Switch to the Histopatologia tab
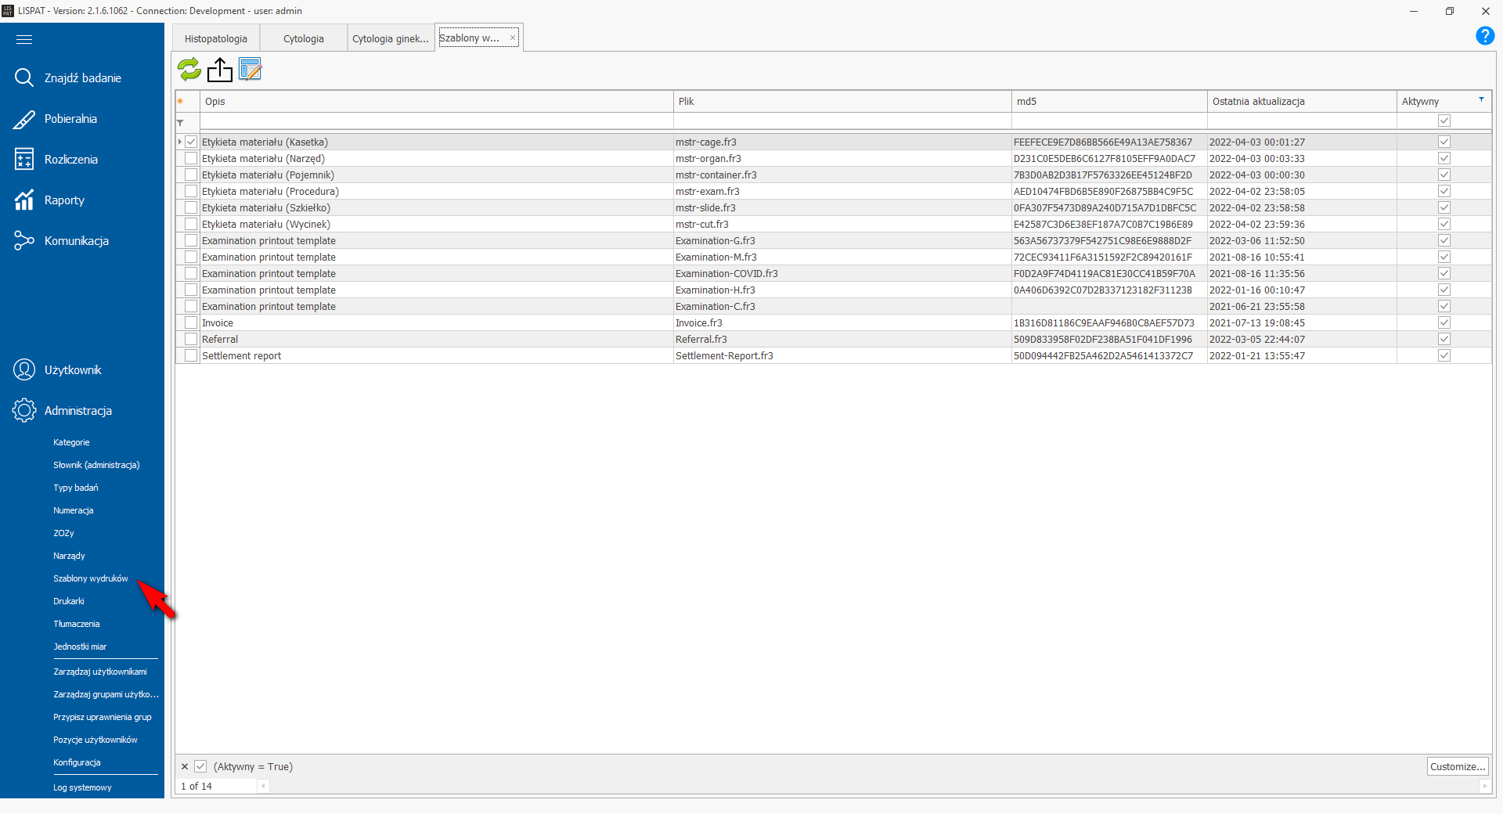1503x814 pixels. coord(215,38)
